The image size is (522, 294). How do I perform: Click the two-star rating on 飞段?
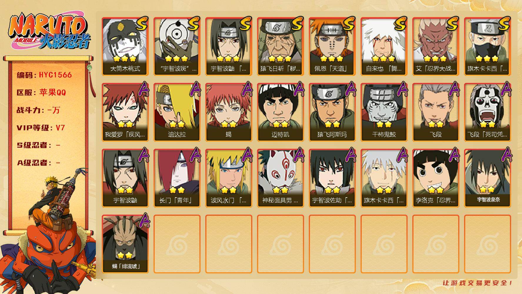click(x=436, y=124)
